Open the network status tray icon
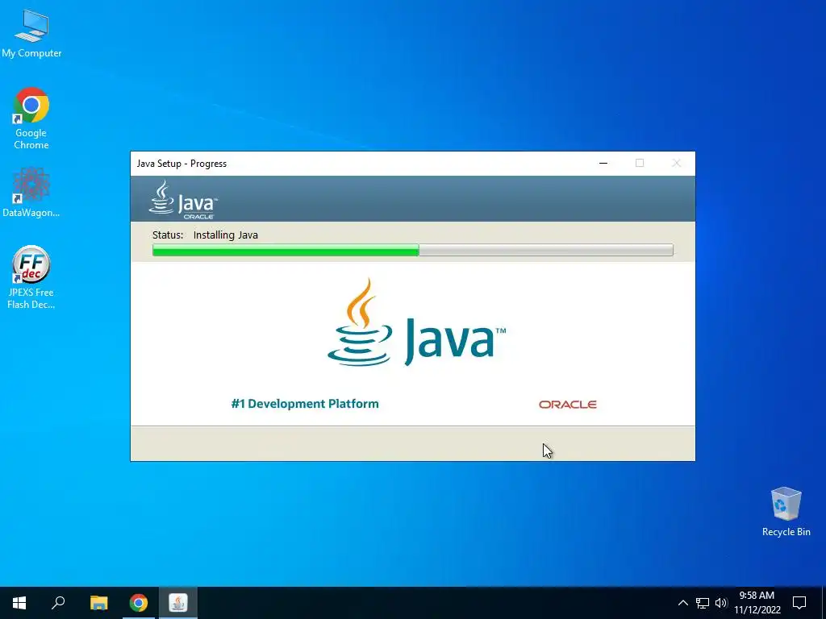 [x=703, y=603]
